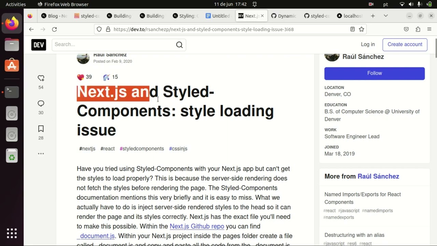Go back with browser back arrow
This screenshot has width=437, height=246.
point(31,29)
